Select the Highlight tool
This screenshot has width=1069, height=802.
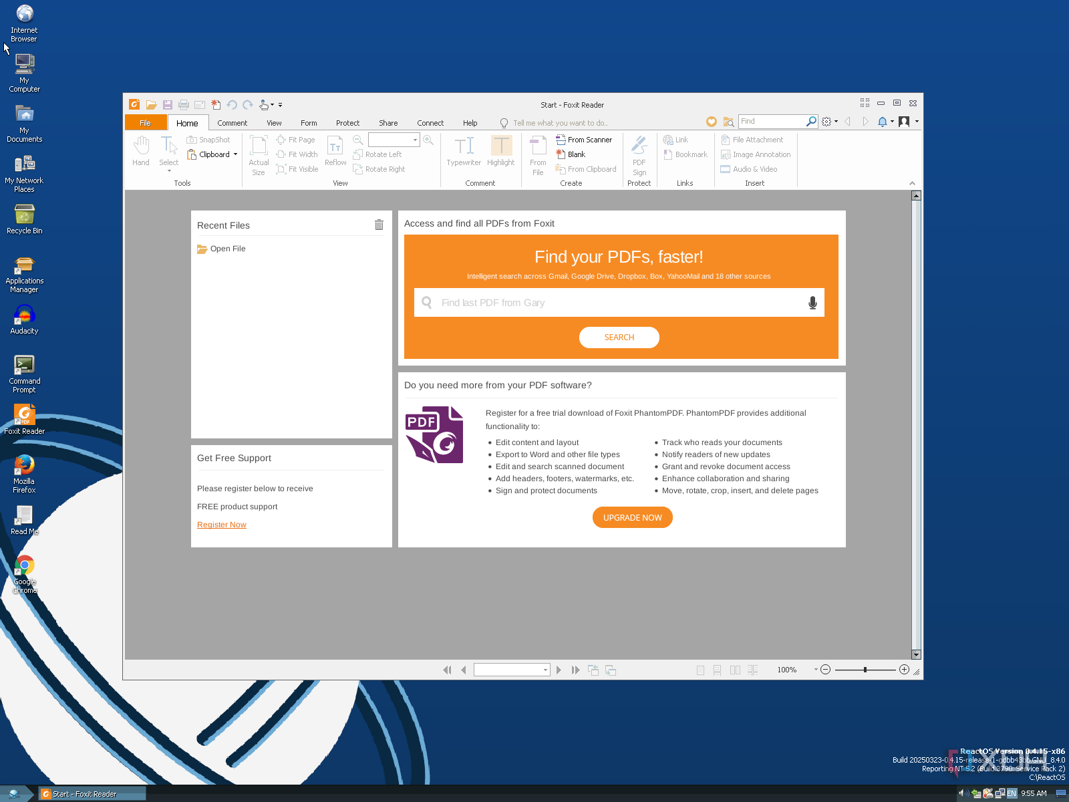(501, 151)
